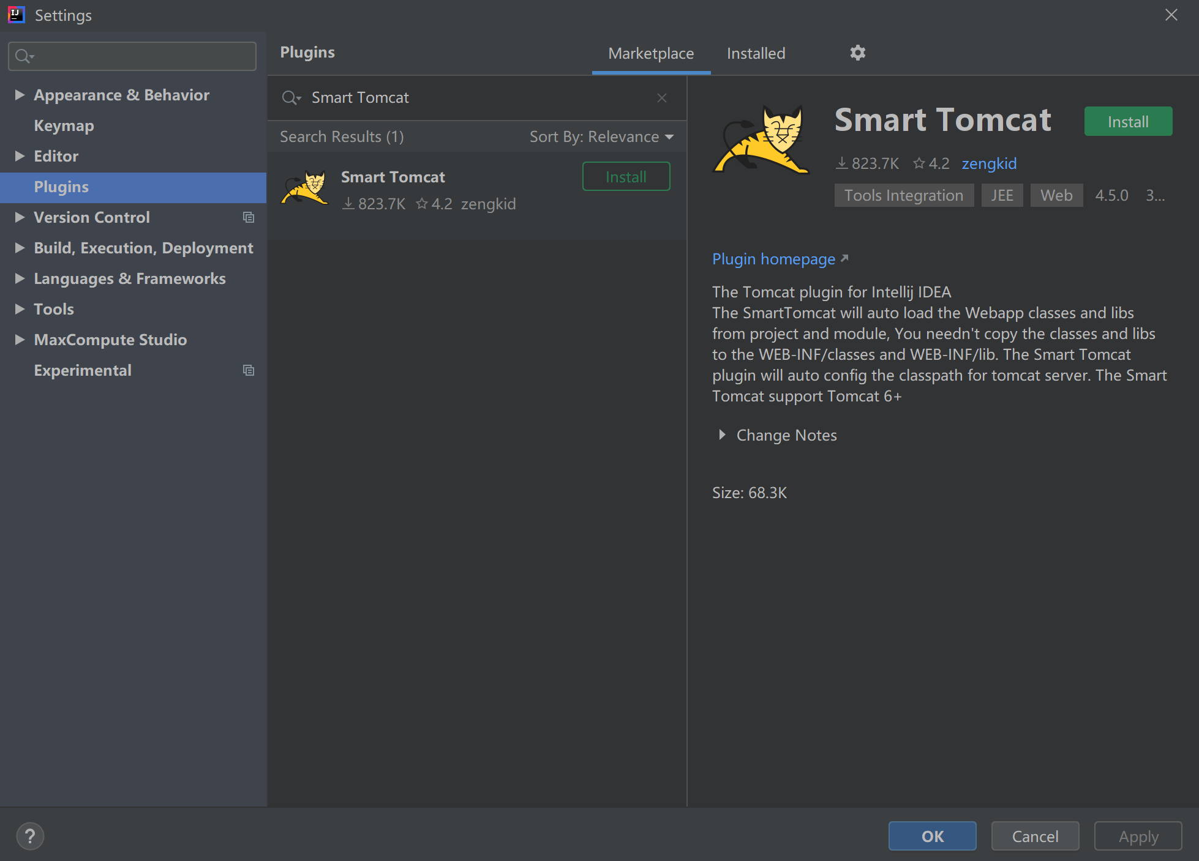Click the Experimental project-level icon
The image size is (1199, 861).
248,370
